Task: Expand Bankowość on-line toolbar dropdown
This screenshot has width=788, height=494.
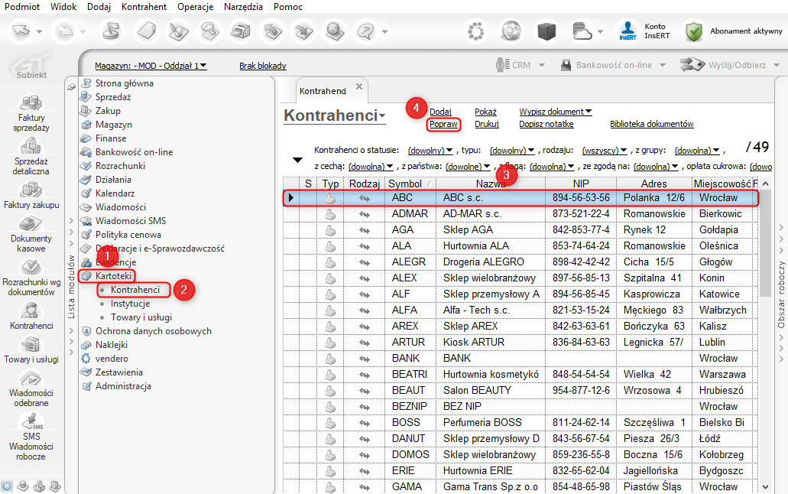Action: pyautogui.click(x=663, y=65)
